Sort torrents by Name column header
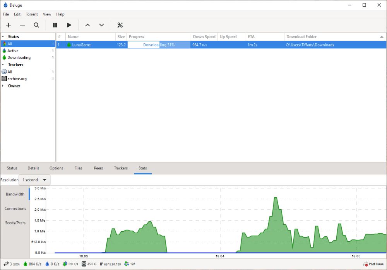 [x=90, y=37]
